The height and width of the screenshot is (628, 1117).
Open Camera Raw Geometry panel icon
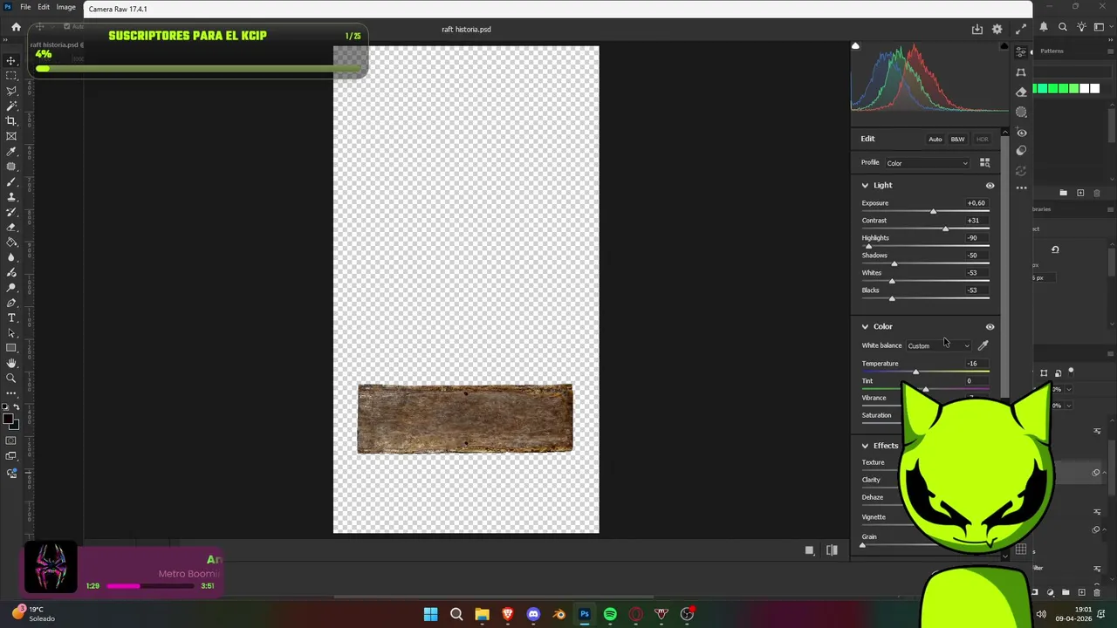pyautogui.click(x=1021, y=73)
